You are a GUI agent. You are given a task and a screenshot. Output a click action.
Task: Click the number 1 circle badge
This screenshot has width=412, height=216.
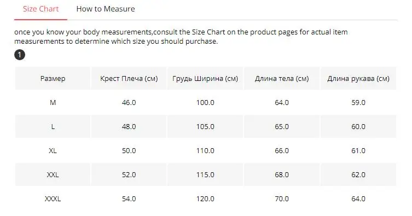(x=20, y=55)
